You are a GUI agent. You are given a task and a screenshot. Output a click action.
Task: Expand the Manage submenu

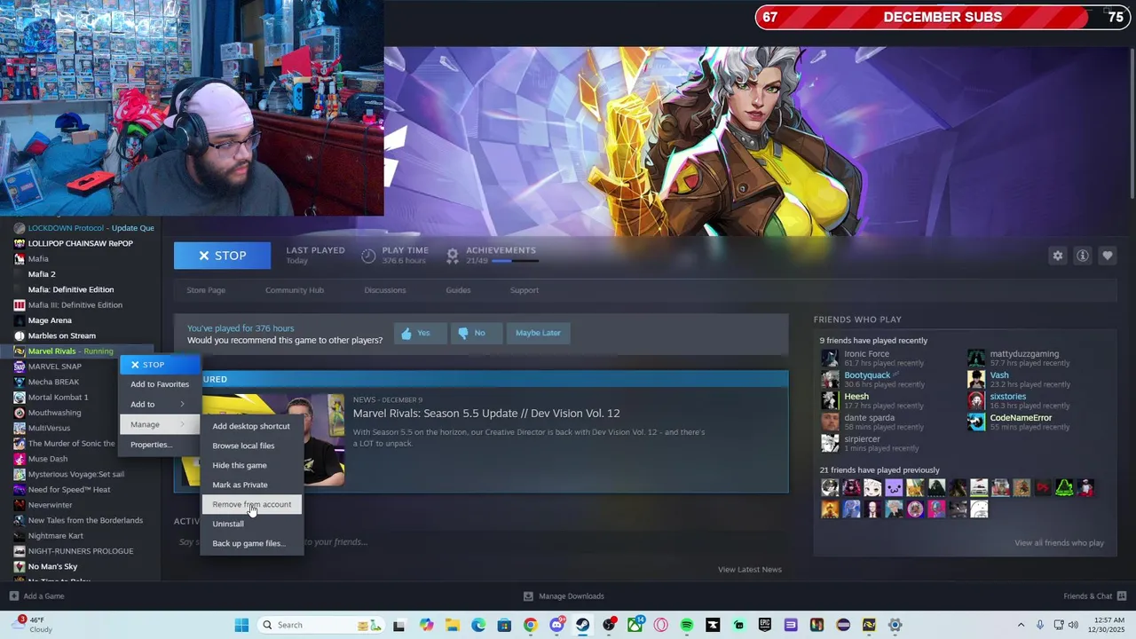tap(161, 424)
